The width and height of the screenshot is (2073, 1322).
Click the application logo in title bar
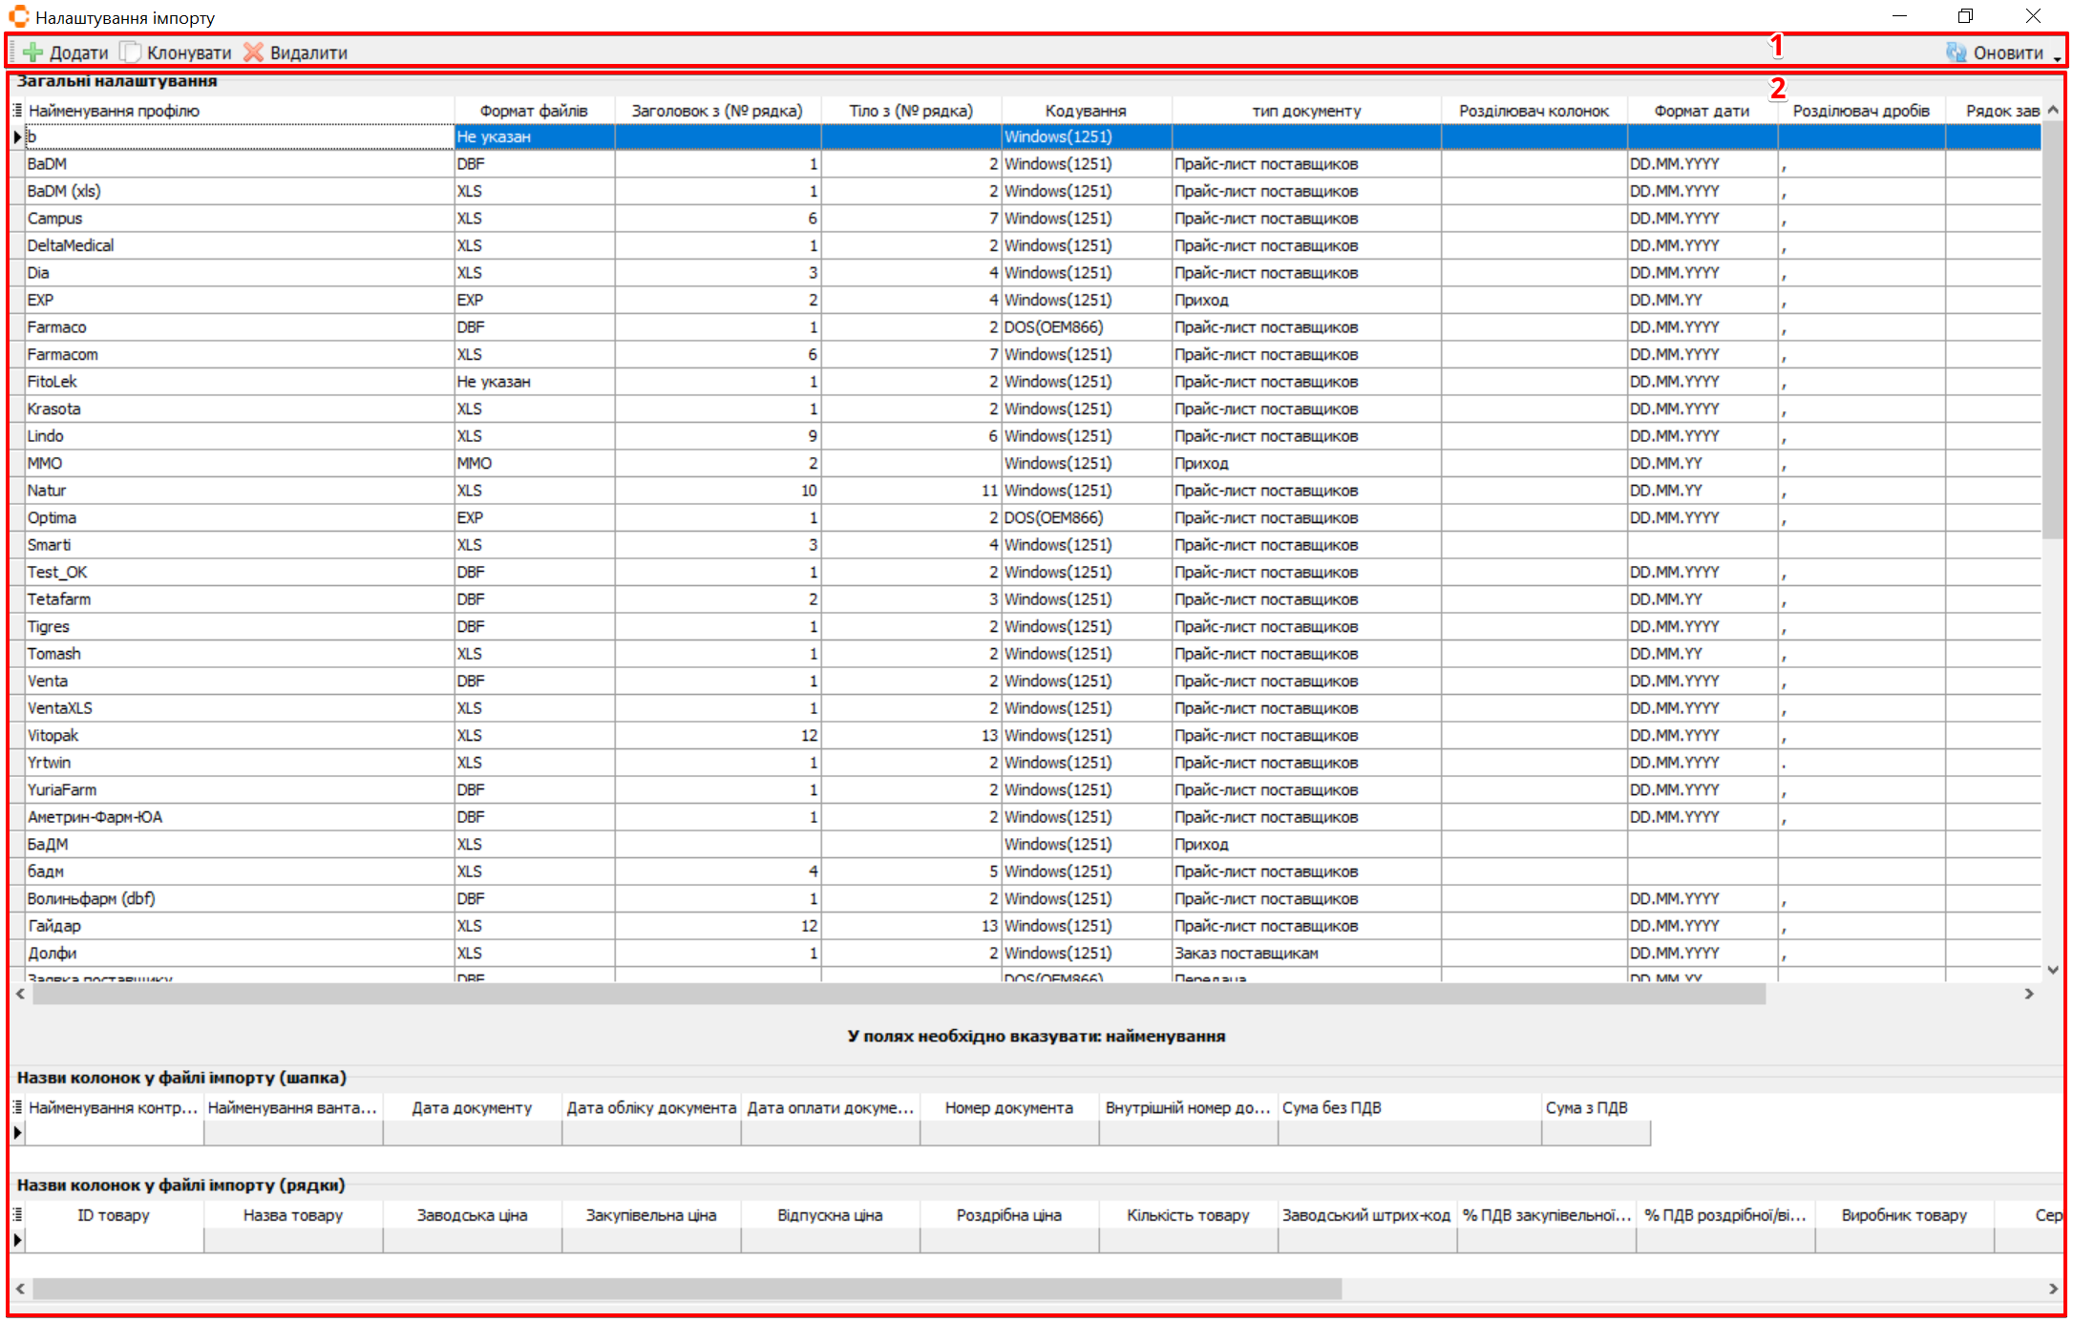[x=19, y=16]
